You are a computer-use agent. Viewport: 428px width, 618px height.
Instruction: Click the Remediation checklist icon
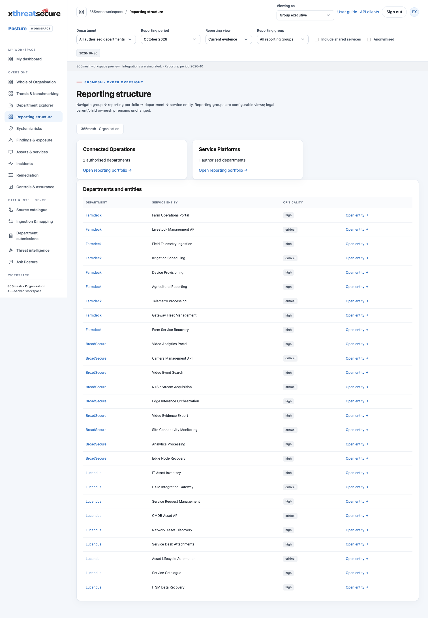11,175
